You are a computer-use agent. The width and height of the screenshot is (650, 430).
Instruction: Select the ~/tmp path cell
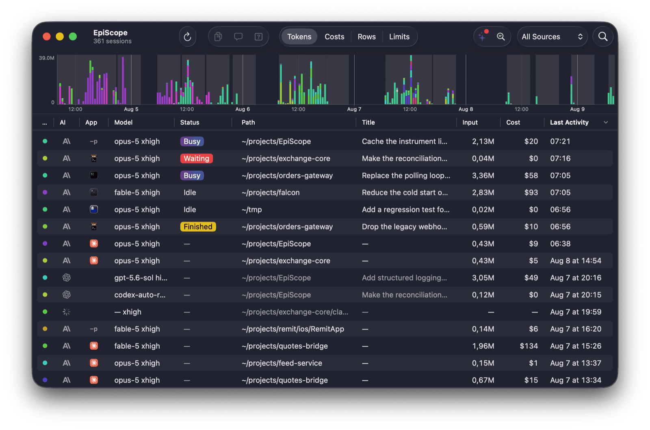click(x=252, y=210)
